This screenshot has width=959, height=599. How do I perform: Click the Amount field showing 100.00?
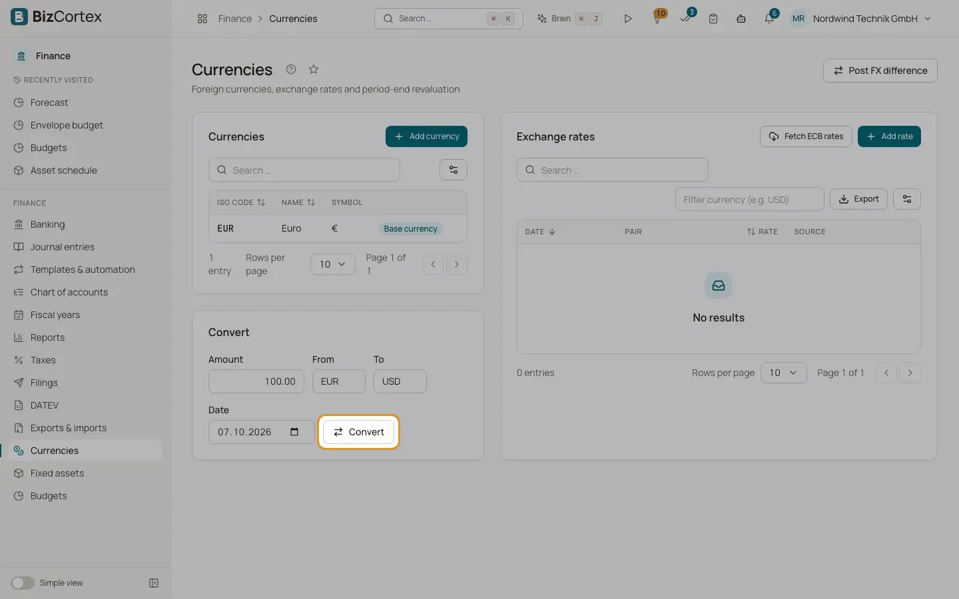256,381
